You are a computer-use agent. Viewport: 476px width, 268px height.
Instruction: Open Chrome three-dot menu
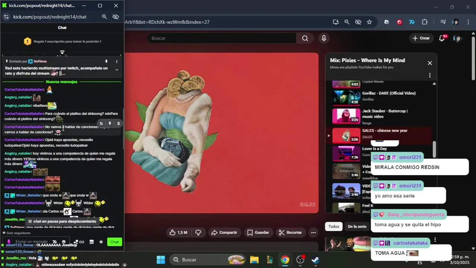[468, 22]
